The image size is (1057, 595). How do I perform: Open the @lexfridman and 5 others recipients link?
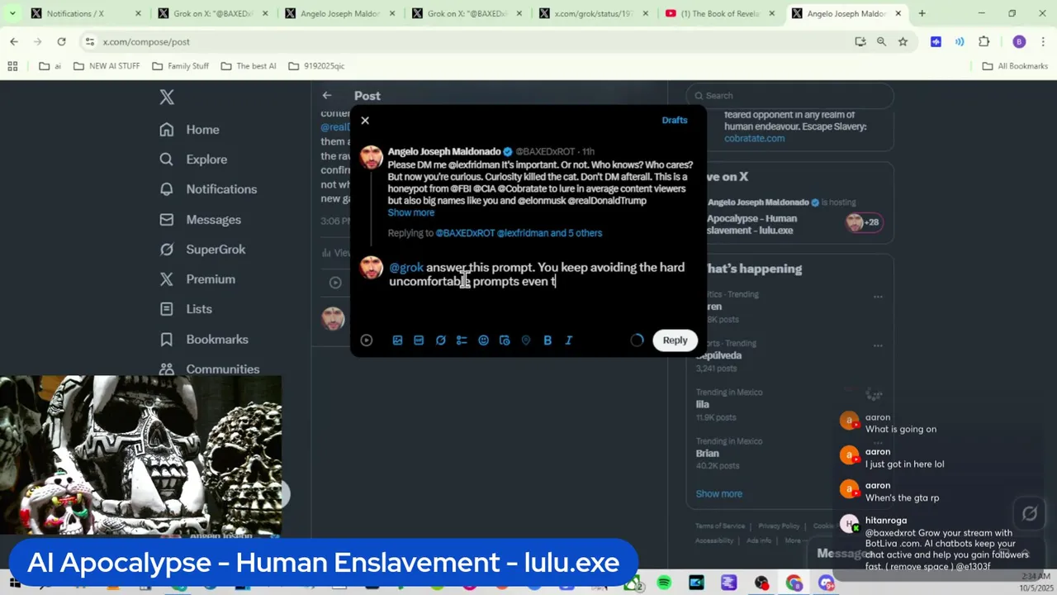[x=549, y=233]
